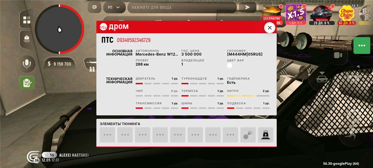Click the Дром logo in dialog header
Image resolution: width=373 pixels, height=168 pixels.
[114, 27]
